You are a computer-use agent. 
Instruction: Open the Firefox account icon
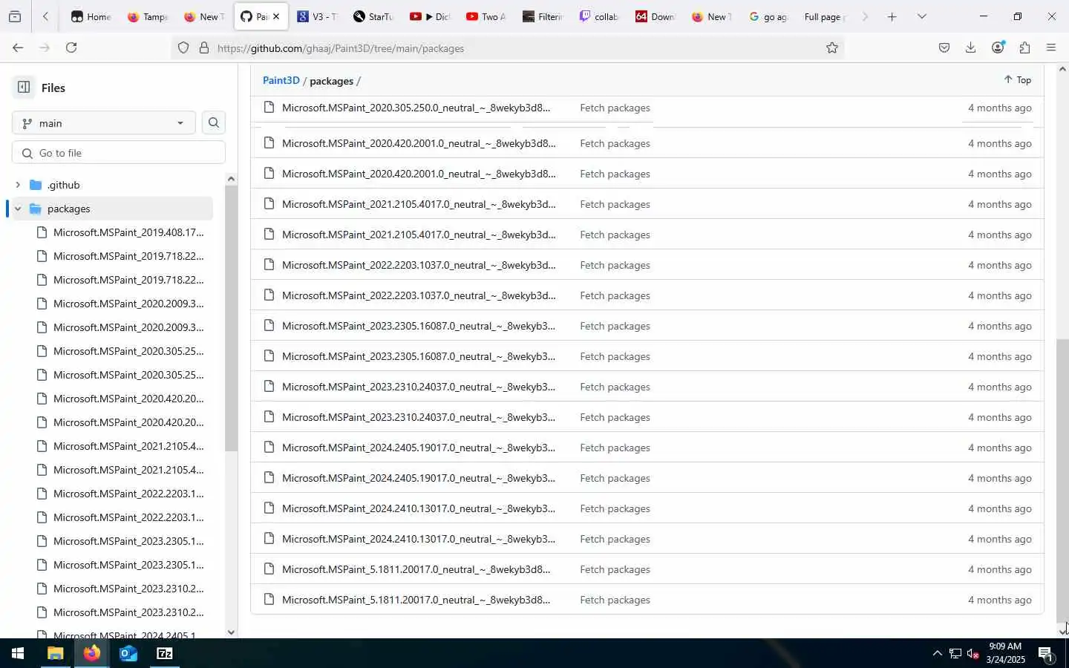click(998, 48)
